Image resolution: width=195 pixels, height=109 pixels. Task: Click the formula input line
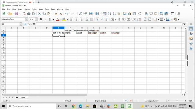[x=109, y=24]
